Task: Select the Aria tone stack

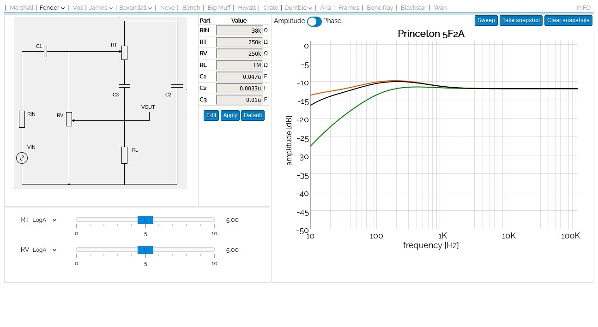Action: pos(326,8)
